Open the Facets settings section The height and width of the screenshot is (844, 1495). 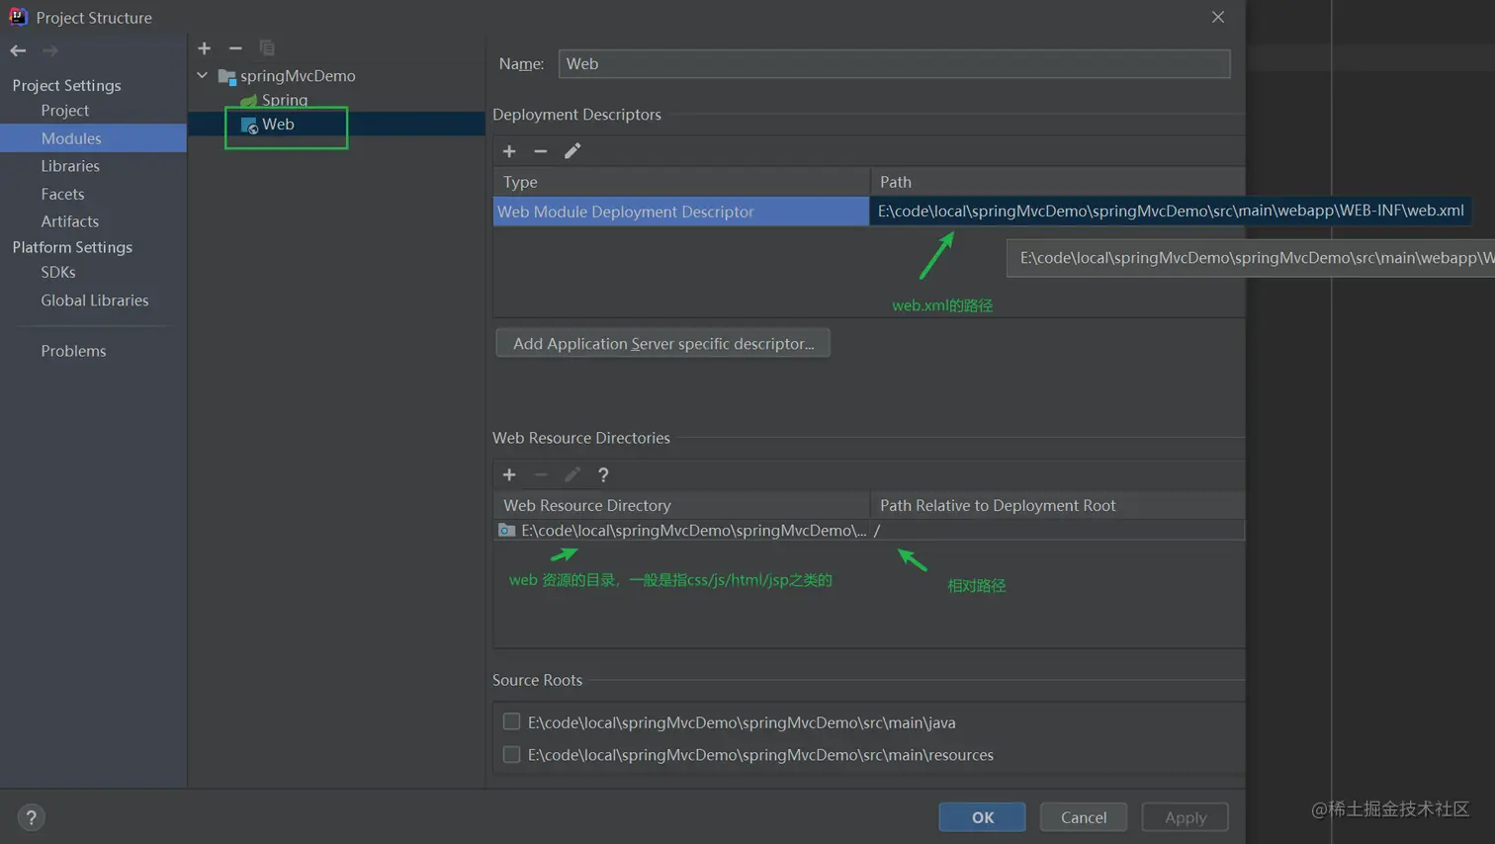pyautogui.click(x=62, y=194)
